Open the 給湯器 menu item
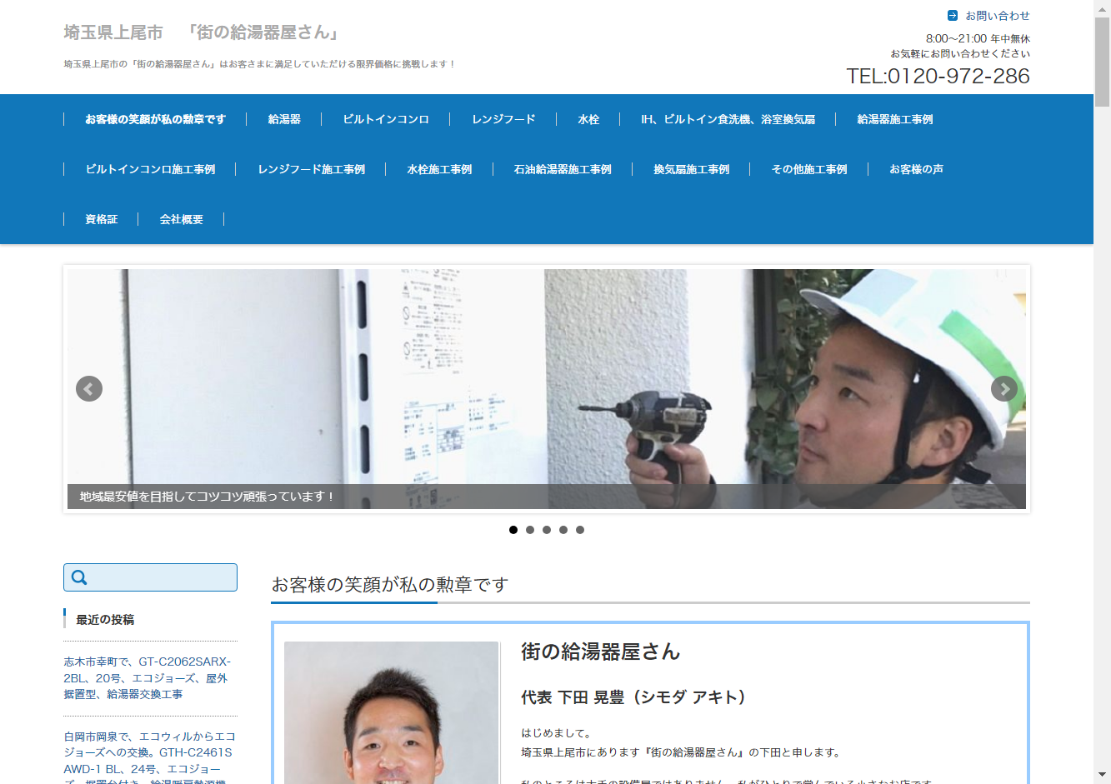 (x=284, y=119)
